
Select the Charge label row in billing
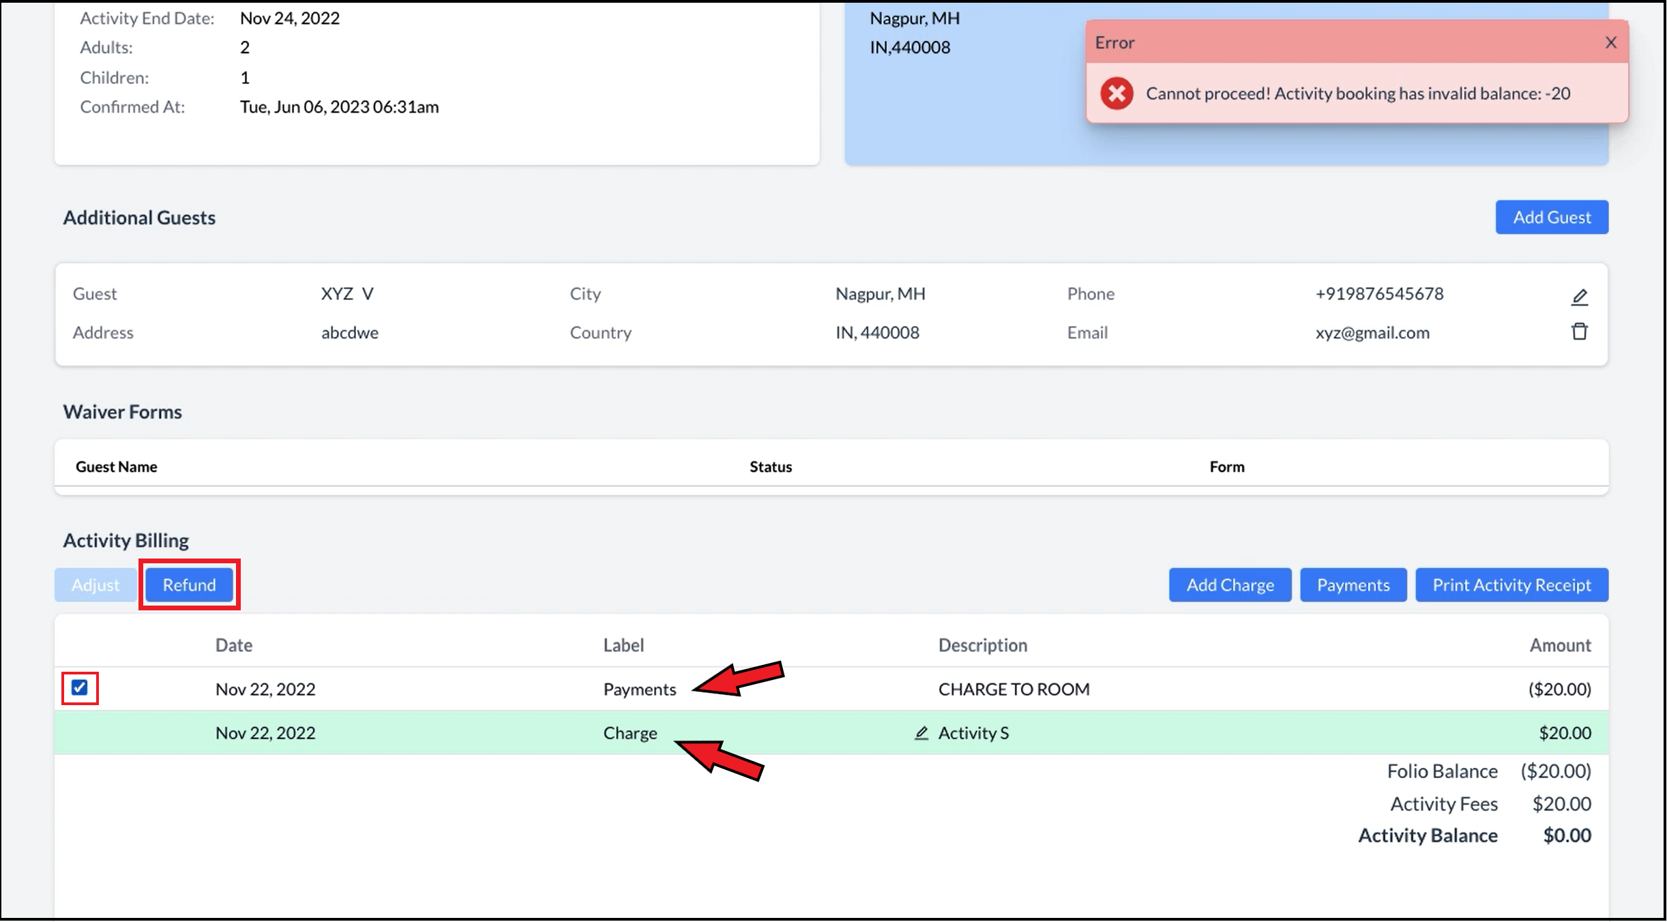630,732
